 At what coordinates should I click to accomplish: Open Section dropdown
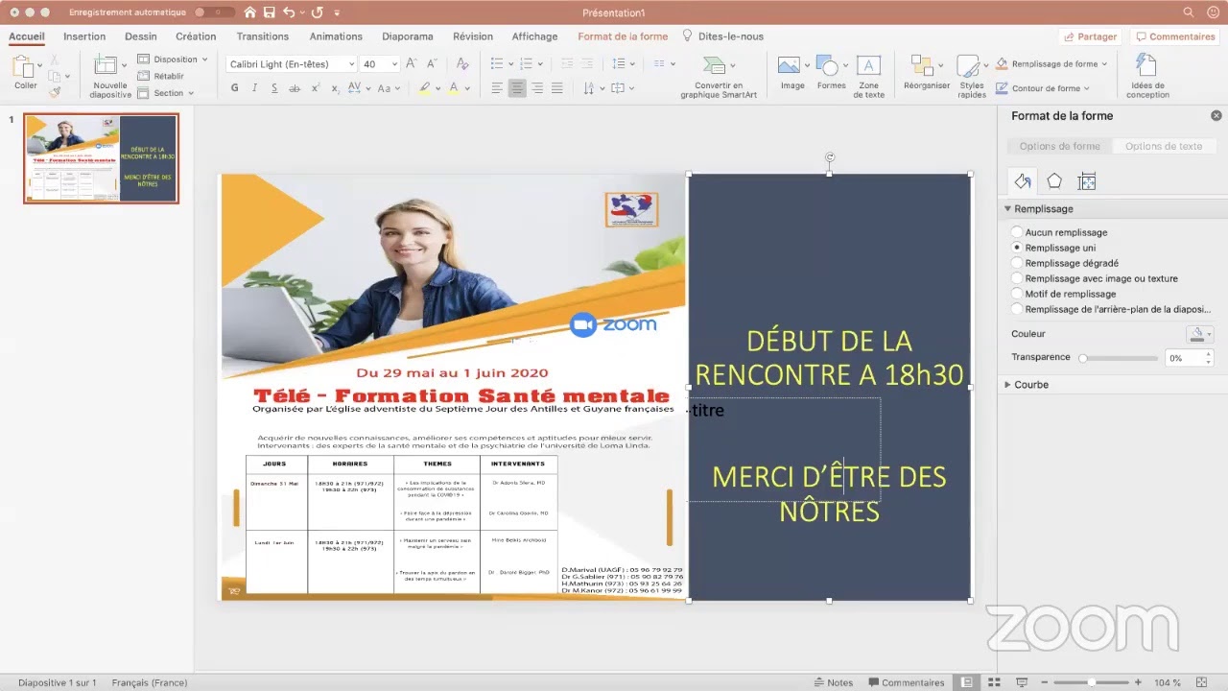click(166, 93)
